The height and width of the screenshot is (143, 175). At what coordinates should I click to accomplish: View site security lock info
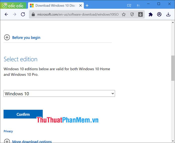click(x=33, y=14)
